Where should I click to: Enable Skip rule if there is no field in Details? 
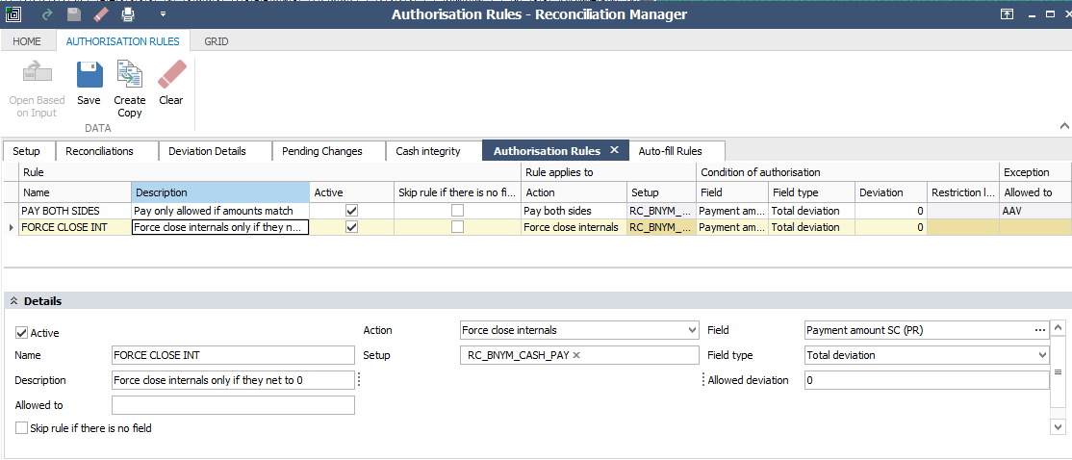point(22,428)
